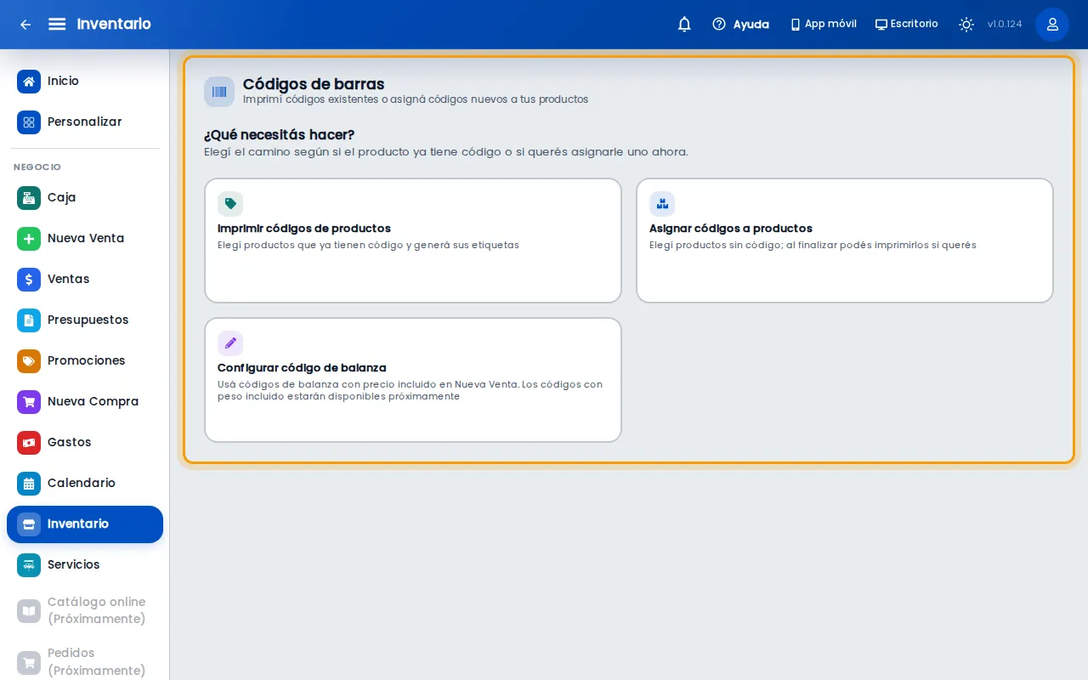Open Ventas in the sidebar
The width and height of the screenshot is (1088, 680).
85,280
